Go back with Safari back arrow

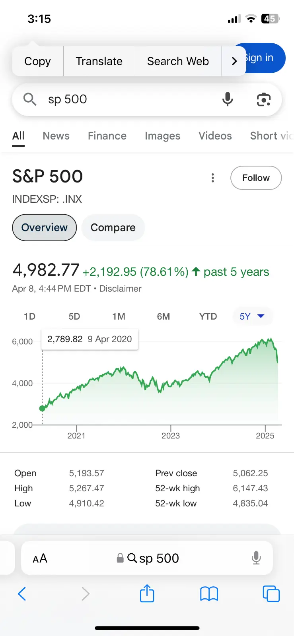pyautogui.click(x=22, y=594)
